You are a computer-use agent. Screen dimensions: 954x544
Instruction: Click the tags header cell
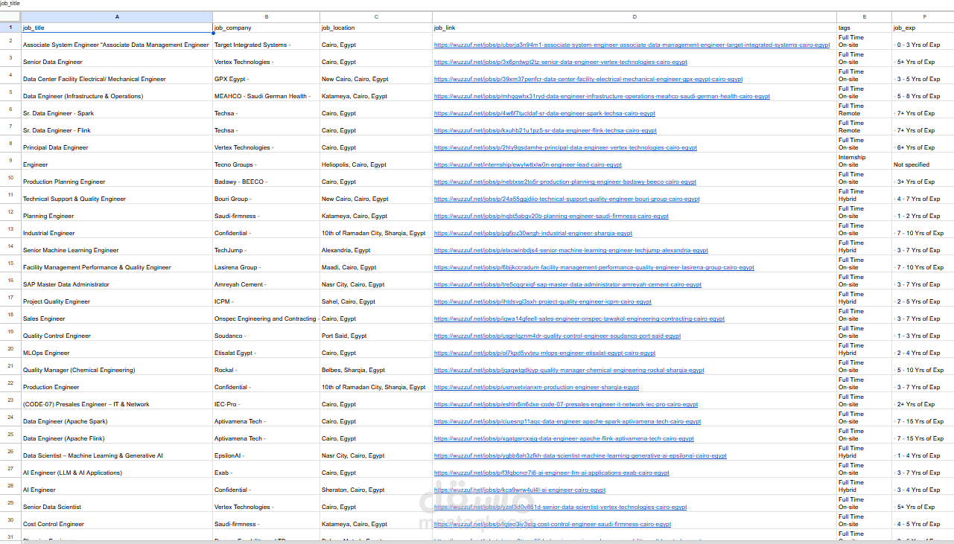(x=865, y=28)
